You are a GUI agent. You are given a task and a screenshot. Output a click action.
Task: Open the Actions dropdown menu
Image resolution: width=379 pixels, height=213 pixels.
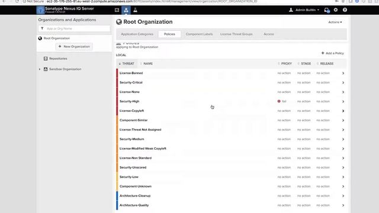click(335, 22)
